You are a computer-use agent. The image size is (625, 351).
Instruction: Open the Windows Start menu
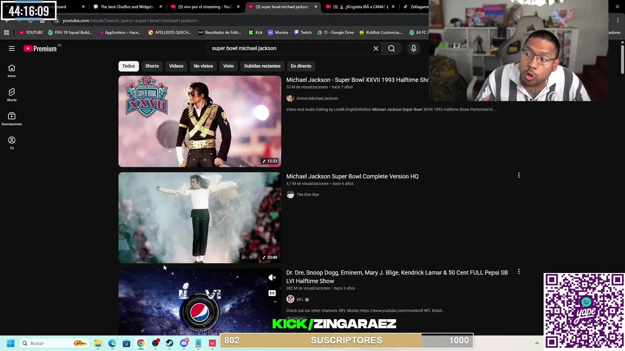[10, 343]
